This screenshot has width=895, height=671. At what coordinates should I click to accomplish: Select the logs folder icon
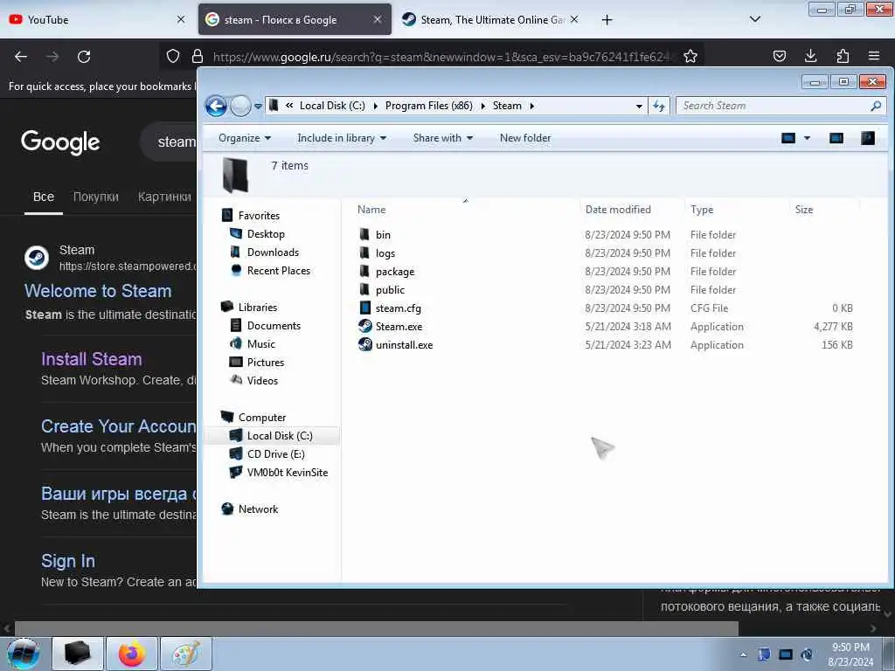[x=364, y=252]
